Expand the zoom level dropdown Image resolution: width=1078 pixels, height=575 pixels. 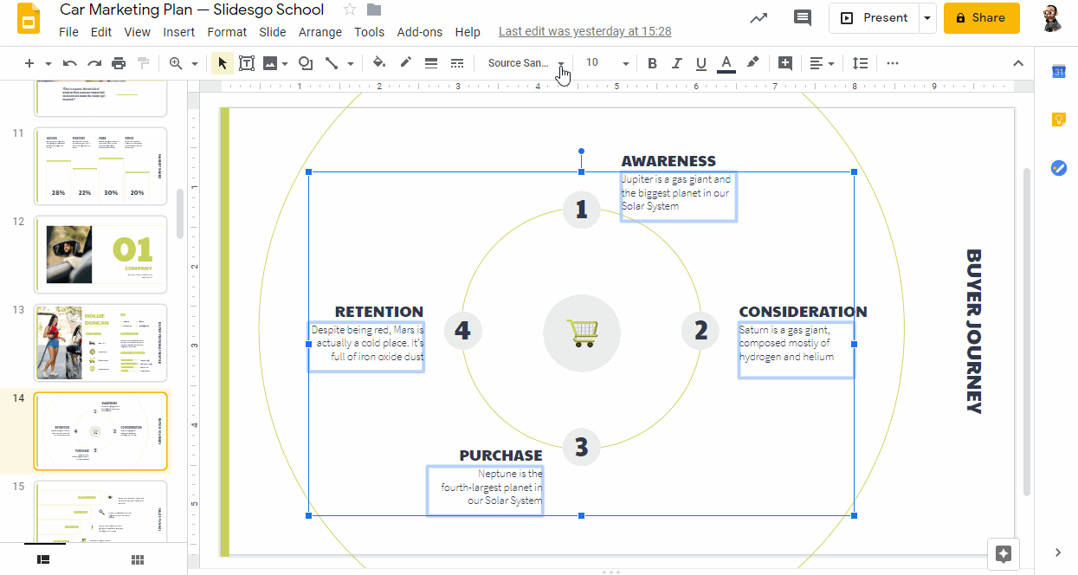coord(195,62)
